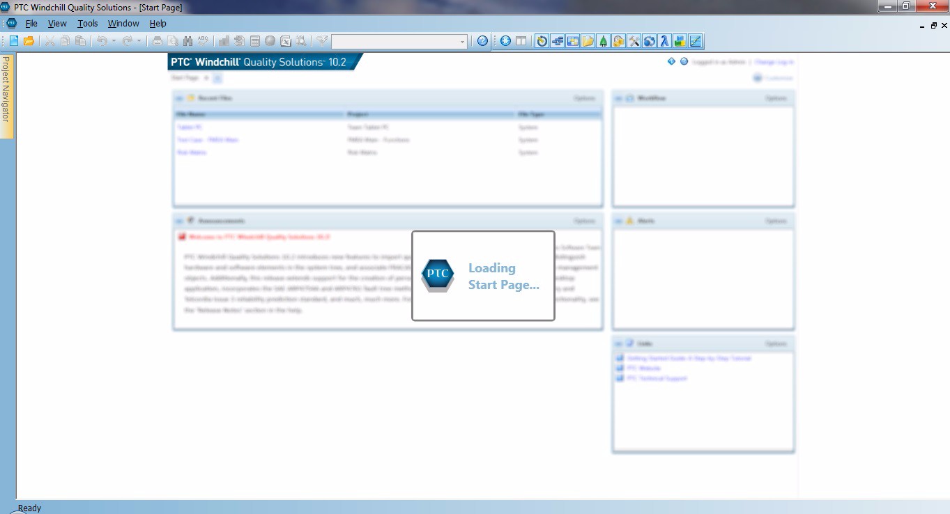This screenshot has height=514, width=950.
Task: Click the New file toolbar icon
Action: (14, 41)
